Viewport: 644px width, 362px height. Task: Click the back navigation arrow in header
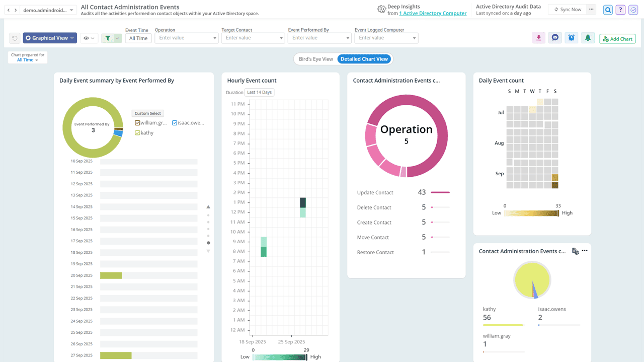point(9,10)
